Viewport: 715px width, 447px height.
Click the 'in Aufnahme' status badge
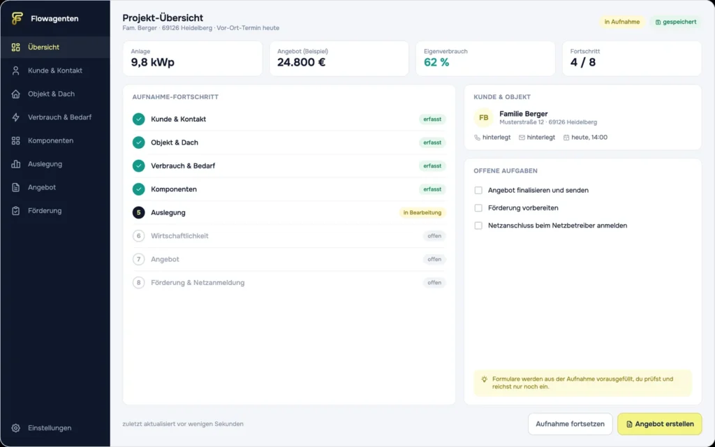[622, 22]
